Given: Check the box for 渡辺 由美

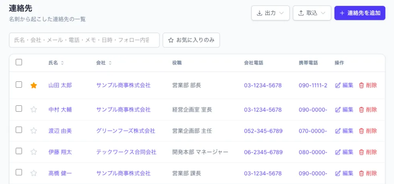Looking at the screenshot, I should (x=19, y=130).
